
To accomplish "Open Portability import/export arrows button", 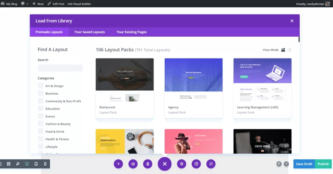I will point(211,164).
